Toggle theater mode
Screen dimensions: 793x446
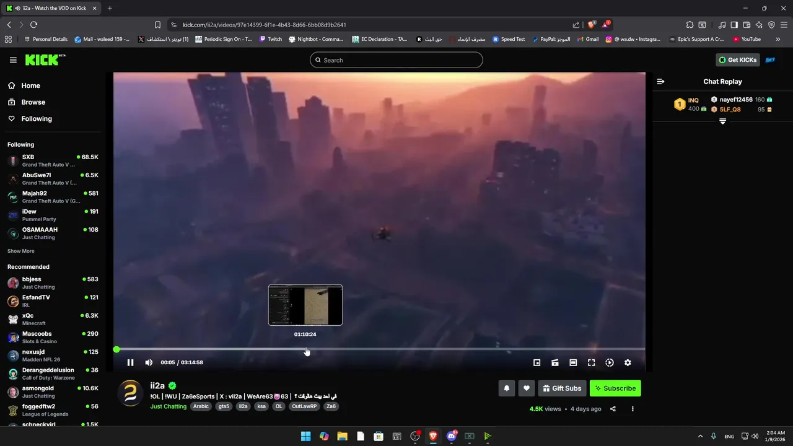pos(573,362)
